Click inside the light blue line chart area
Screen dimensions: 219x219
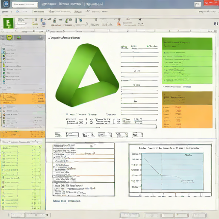[x=172, y=172]
